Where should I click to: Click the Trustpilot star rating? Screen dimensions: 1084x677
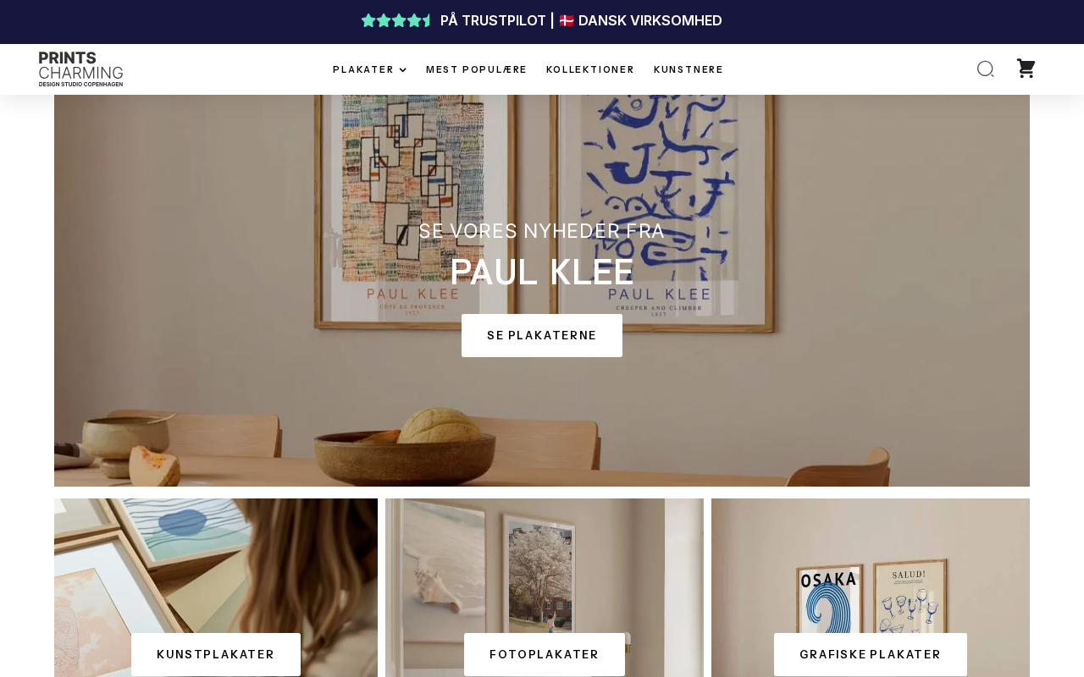coord(397,20)
